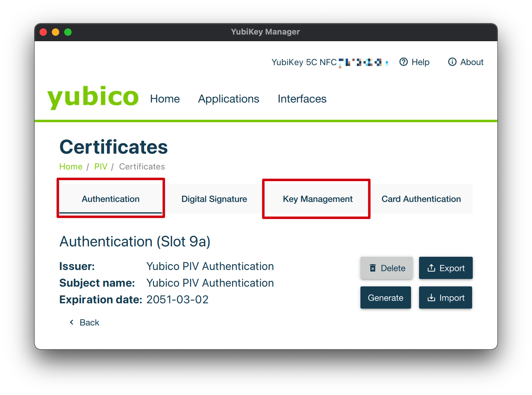Open the Applications menu
Screen dimensions: 532x395
(x=229, y=99)
